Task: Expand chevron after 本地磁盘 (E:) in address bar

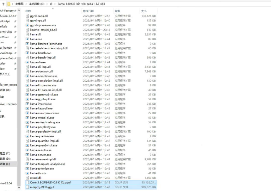Action: point(47,4)
